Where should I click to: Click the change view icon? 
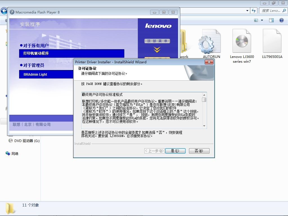[x=256, y=20]
